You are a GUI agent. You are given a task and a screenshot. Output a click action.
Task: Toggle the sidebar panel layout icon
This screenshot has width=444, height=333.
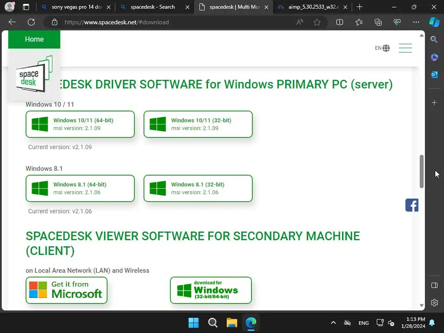434,285
